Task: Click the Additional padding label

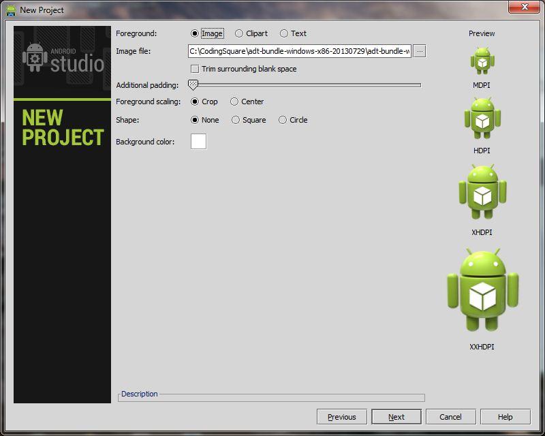Action: [147, 85]
